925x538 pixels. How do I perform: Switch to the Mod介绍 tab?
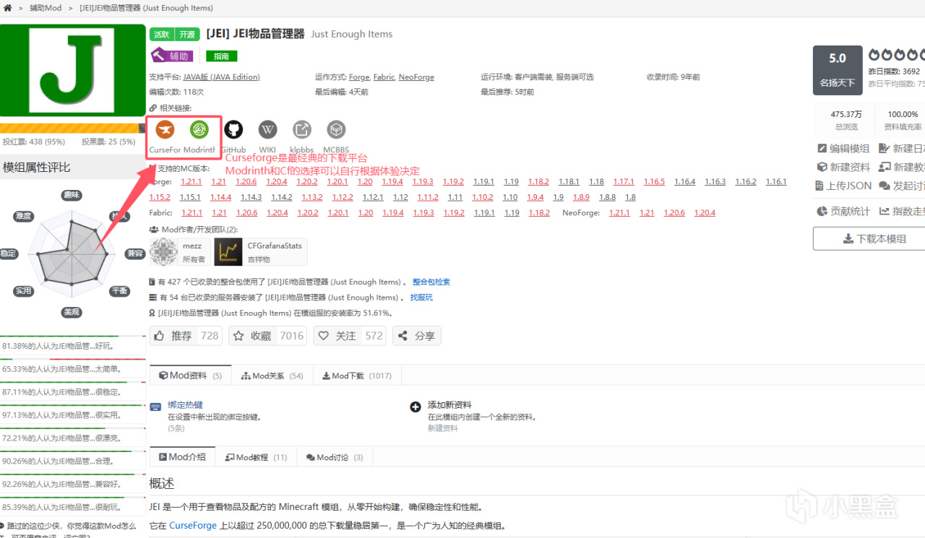point(182,457)
